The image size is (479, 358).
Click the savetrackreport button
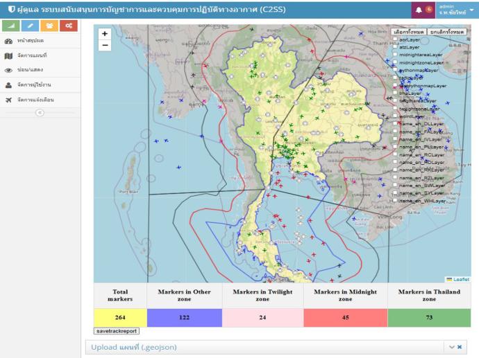click(117, 332)
